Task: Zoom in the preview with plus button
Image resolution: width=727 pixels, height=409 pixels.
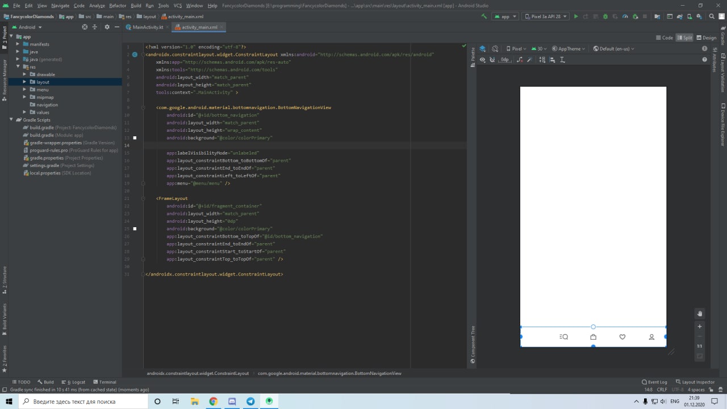Action: tap(700, 327)
